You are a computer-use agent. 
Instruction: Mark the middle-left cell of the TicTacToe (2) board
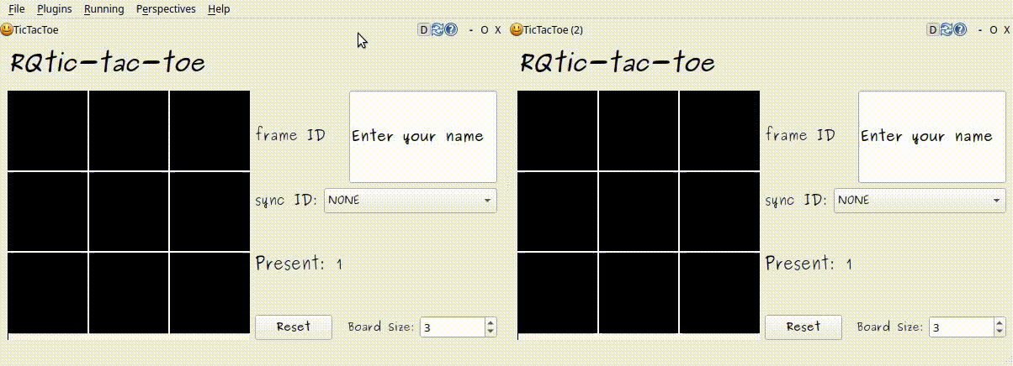click(557, 212)
